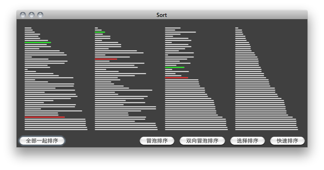Select the red bar in the first chart
Image resolution: width=324 pixels, height=170 pixels.
pyautogui.click(x=44, y=117)
